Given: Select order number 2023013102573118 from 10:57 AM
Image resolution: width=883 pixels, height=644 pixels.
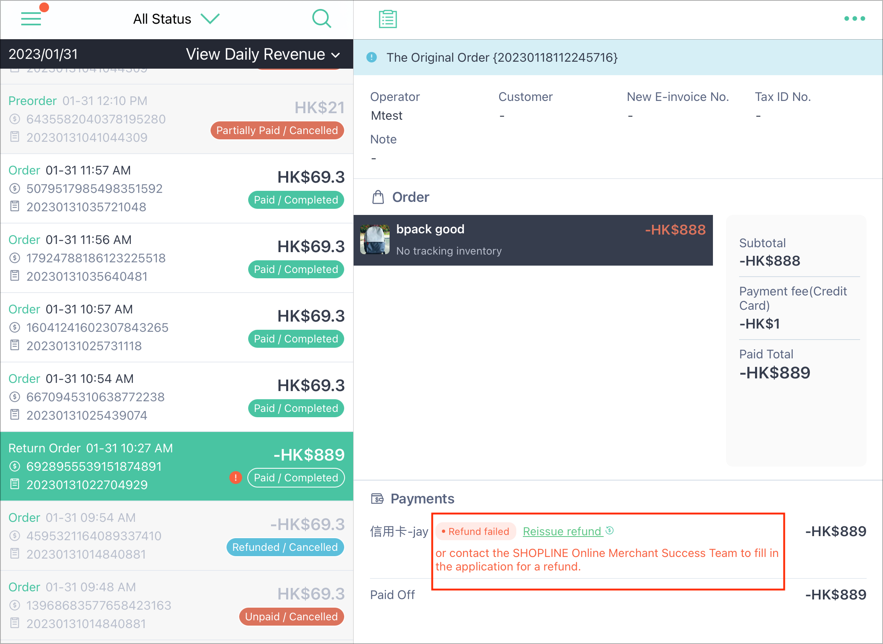Looking at the screenshot, I should (177, 327).
